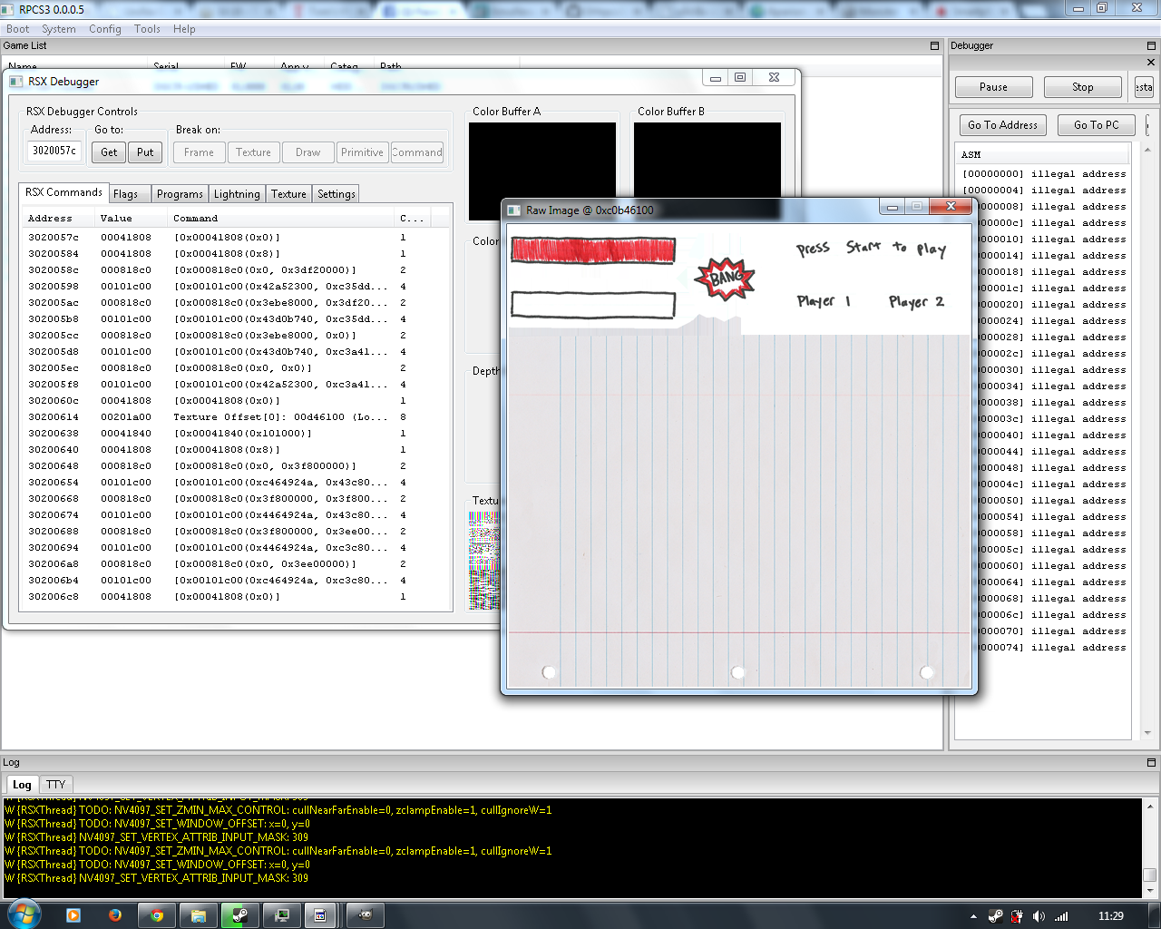Switch to the Flags tab

coord(126,194)
